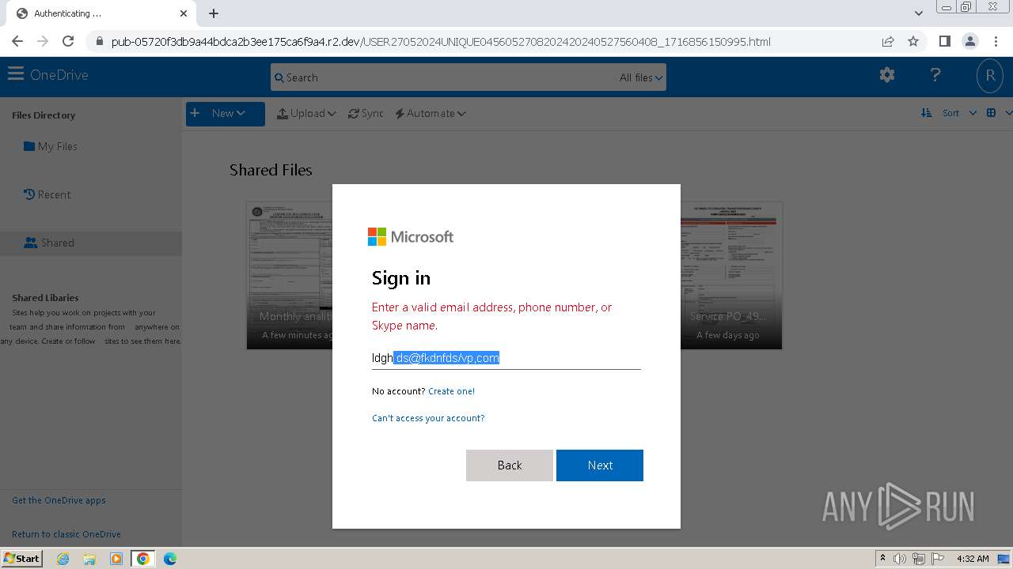The width and height of the screenshot is (1013, 569).
Task: View site information lock icon
Action: (x=98, y=42)
